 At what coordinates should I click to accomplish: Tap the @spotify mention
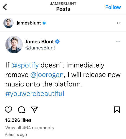tap(25, 65)
